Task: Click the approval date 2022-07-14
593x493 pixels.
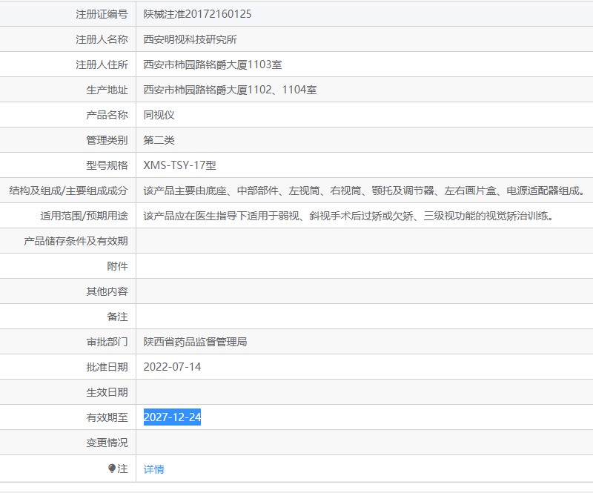Action: pos(172,367)
